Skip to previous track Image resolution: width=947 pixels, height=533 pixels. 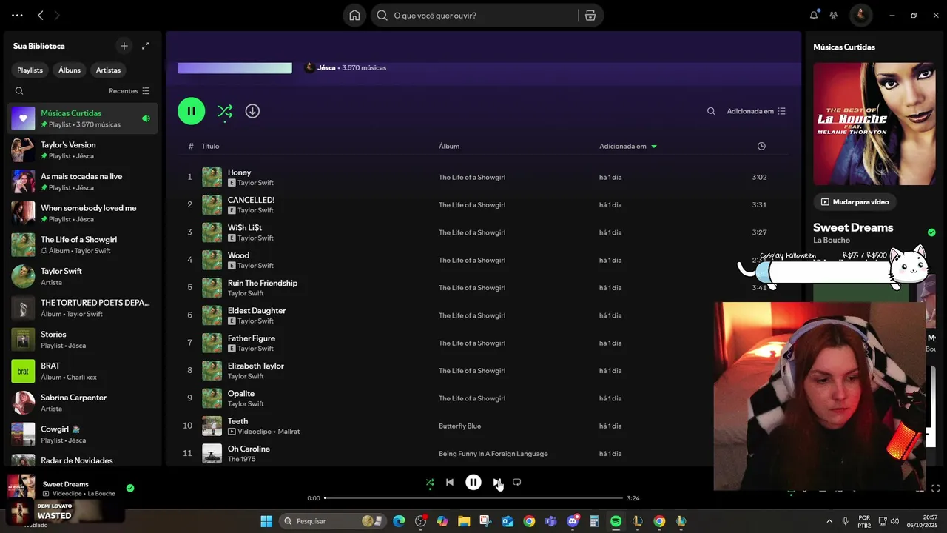(x=450, y=483)
